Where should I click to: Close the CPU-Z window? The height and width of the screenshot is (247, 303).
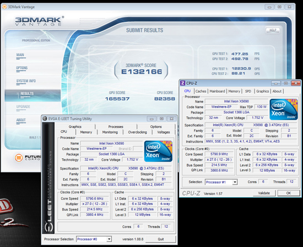point(296,83)
